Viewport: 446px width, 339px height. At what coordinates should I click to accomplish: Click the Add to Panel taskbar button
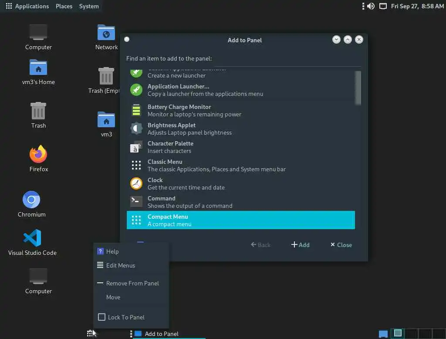pyautogui.click(x=169, y=334)
